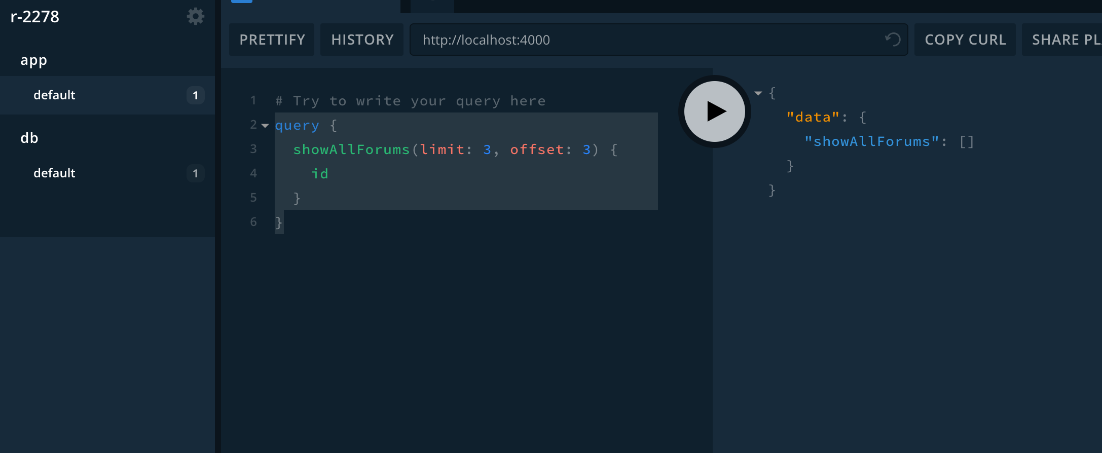Click line number 6 in gutter
1102x453 pixels.
[253, 222]
